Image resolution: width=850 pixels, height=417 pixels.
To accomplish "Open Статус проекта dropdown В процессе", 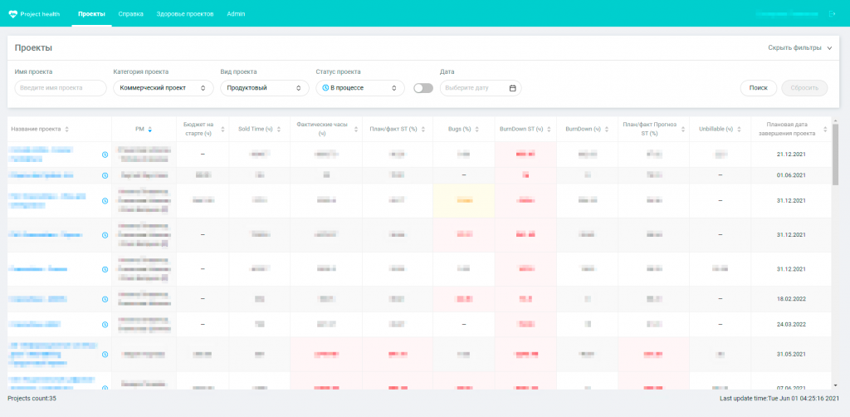I will pyautogui.click(x=360, y=88).
